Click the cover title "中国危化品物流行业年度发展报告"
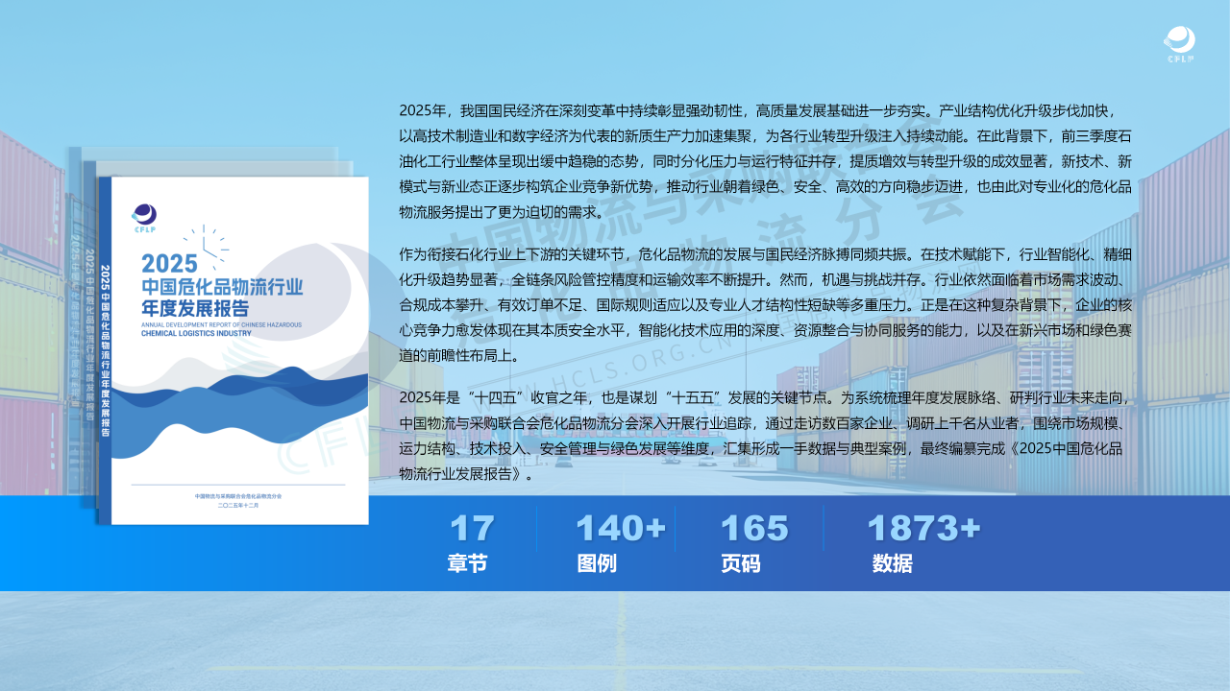This screenshot has width=1230, height=691. tap(221, 298)
